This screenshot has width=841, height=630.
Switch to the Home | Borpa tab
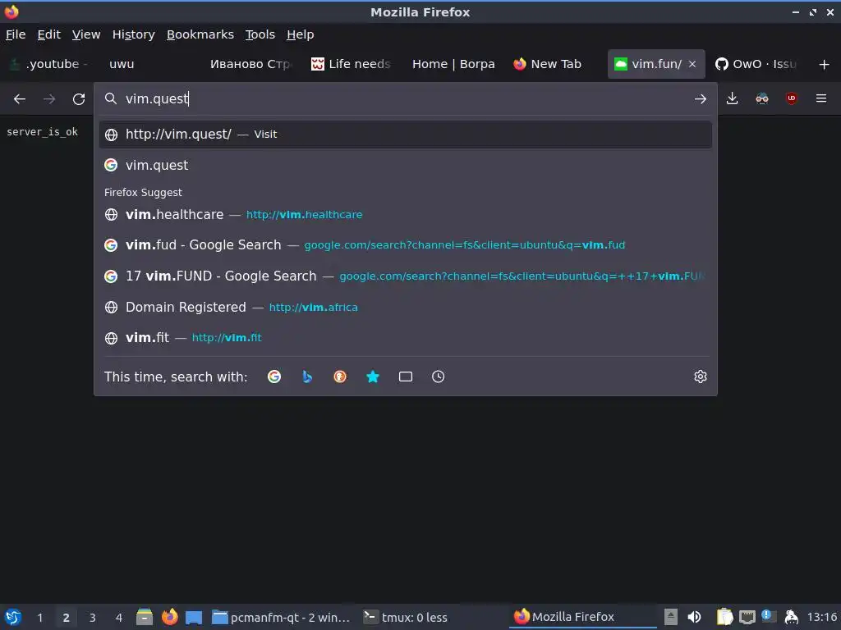[453, 64]
